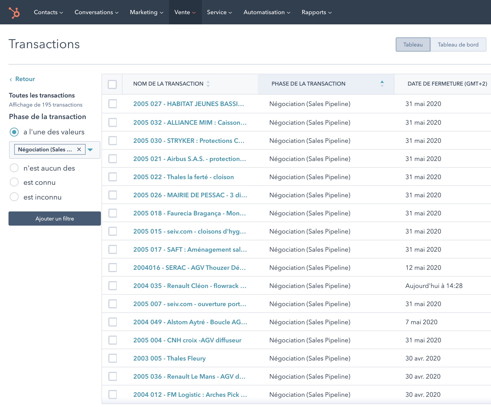491x407 pixels.
Task: Click Ajouter un filtre button
Action: [55, 219]
